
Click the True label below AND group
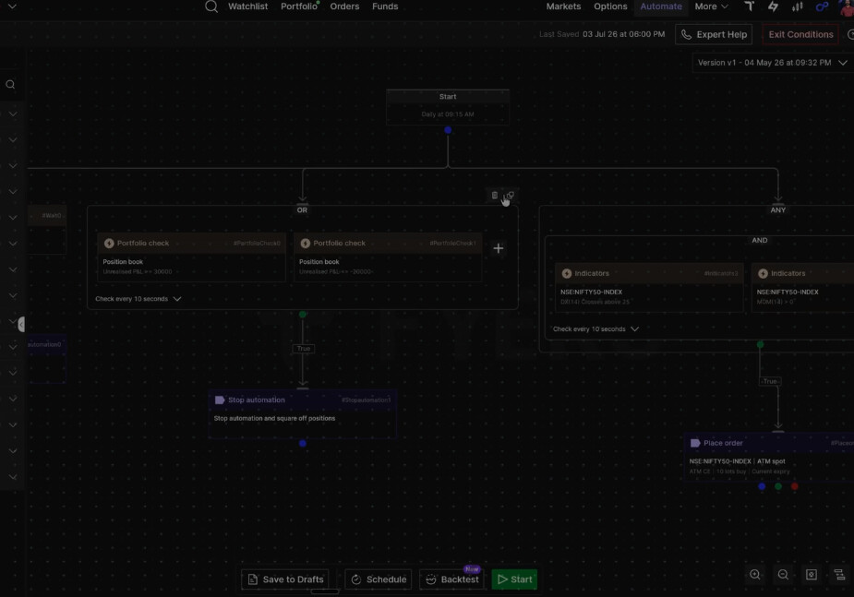[770, 381]
